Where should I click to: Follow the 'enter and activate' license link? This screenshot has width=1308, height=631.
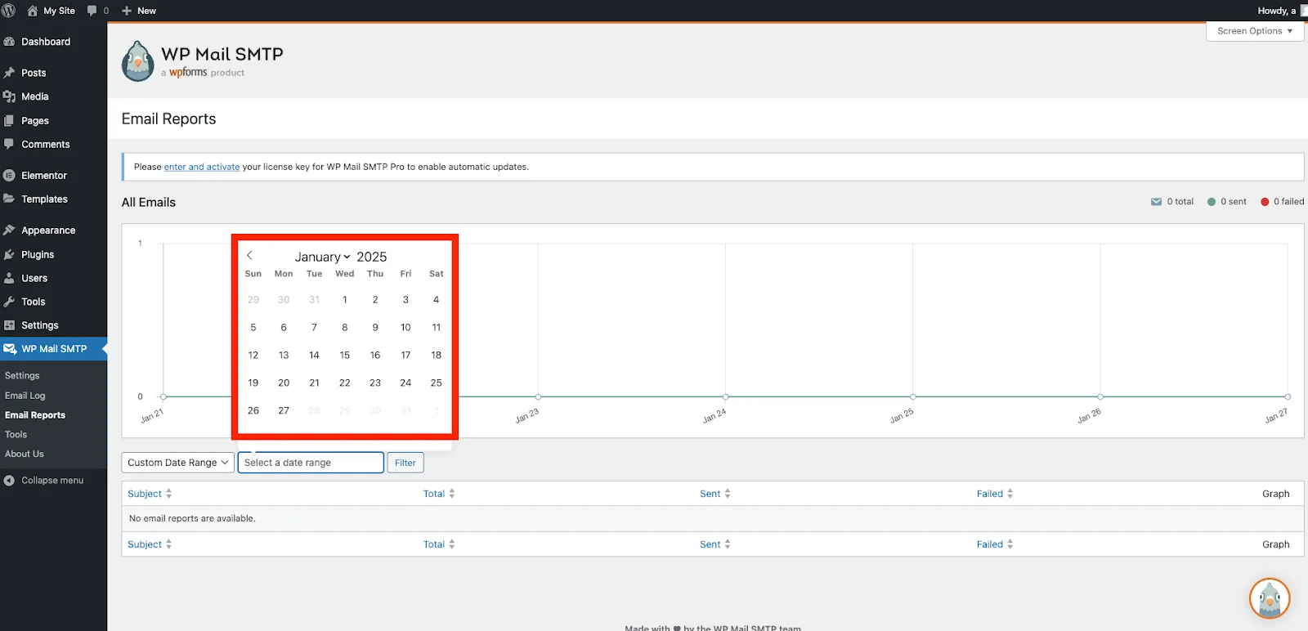[x=201, y=167]
